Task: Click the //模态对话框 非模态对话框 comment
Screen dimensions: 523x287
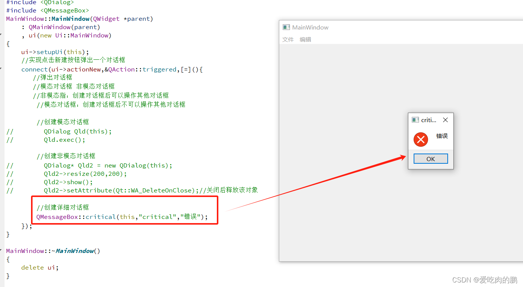Action: pyautogui.click(x=73, y=86)
